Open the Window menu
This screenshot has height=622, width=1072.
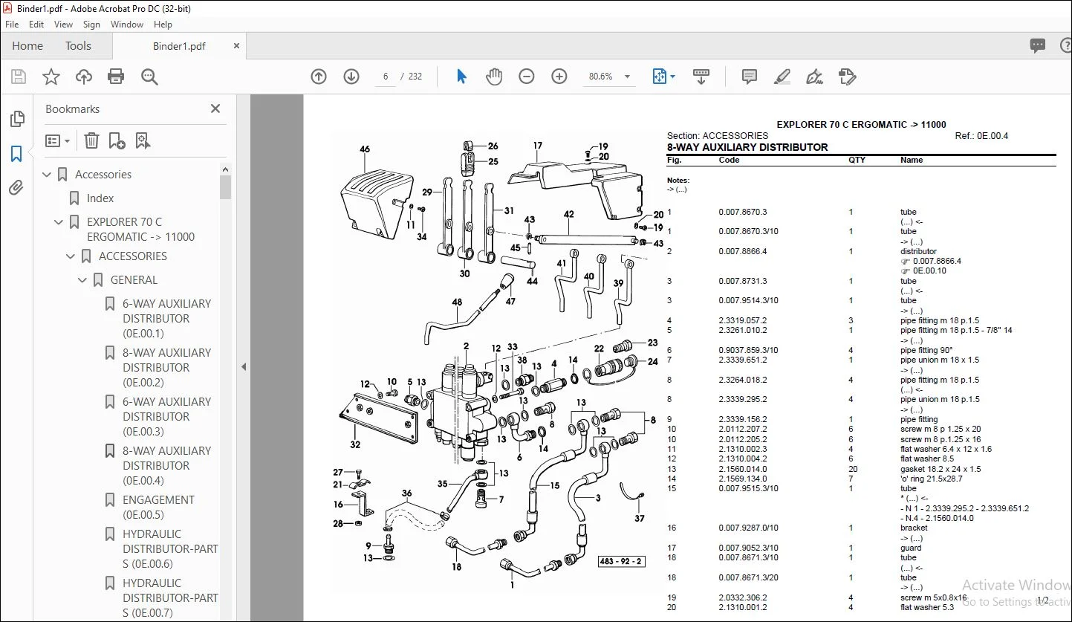point(127,25)
